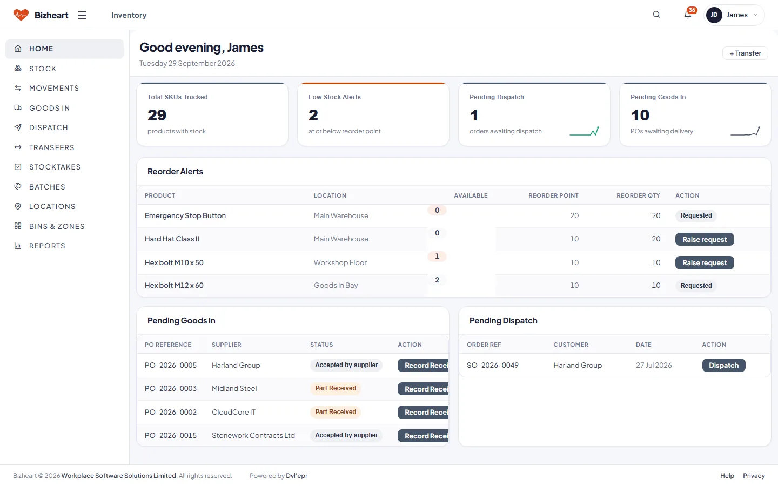The width and height of the screenshot is (778, 486).
Task: Record receipt for PO-2026-0005
Action: click(x=423, y=366)
